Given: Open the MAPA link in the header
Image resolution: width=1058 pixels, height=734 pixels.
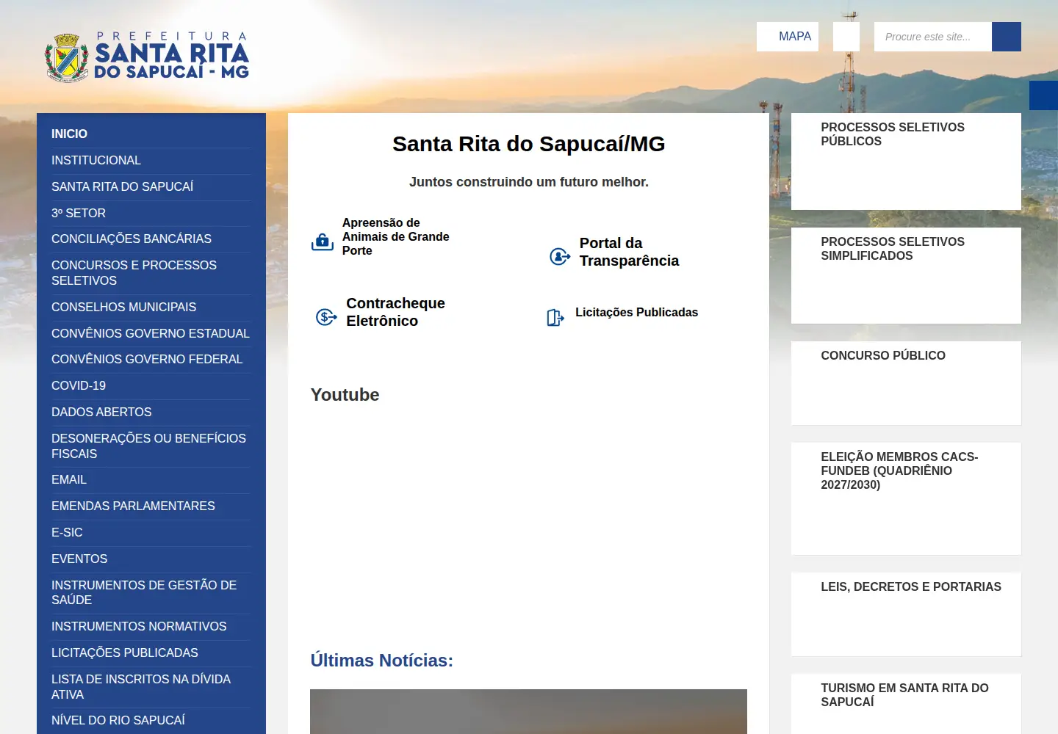Looking at the screenshot, I should [x=788, y=37].
